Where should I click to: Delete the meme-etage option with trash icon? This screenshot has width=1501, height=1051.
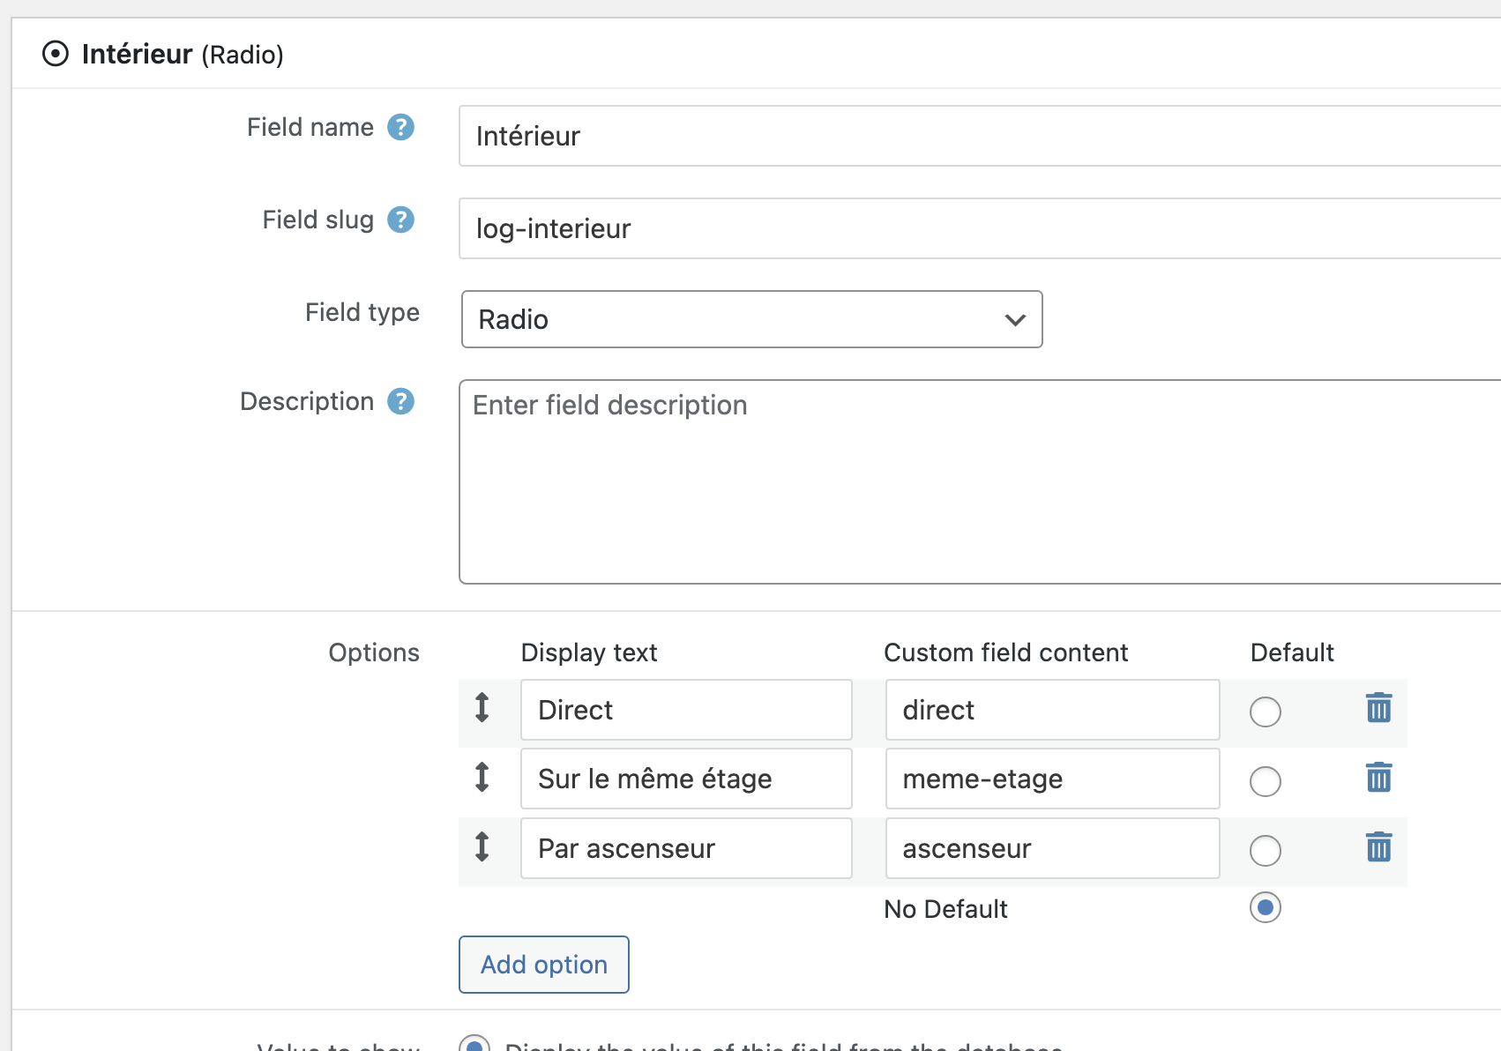(x=1378, y=778)
